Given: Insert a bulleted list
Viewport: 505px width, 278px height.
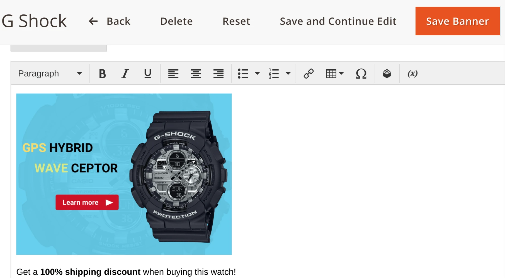Looking at the screenshot, I should tap(243, 74).
